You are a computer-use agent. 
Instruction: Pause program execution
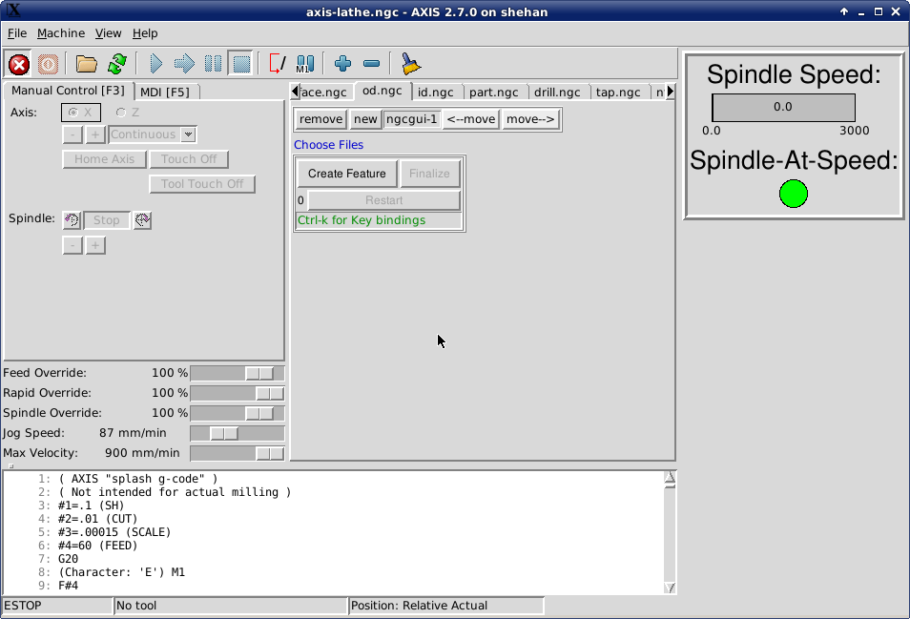pyautogui.click(x=213, y=64)
